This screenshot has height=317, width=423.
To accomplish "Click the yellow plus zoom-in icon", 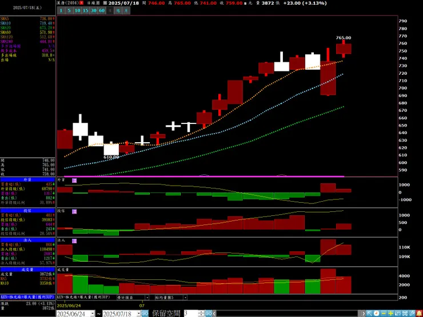I will tap(390, 314).
